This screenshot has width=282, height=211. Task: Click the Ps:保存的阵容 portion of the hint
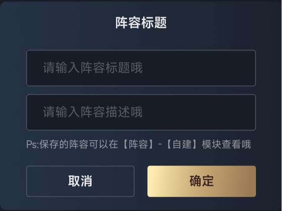(x=58, y=144)
